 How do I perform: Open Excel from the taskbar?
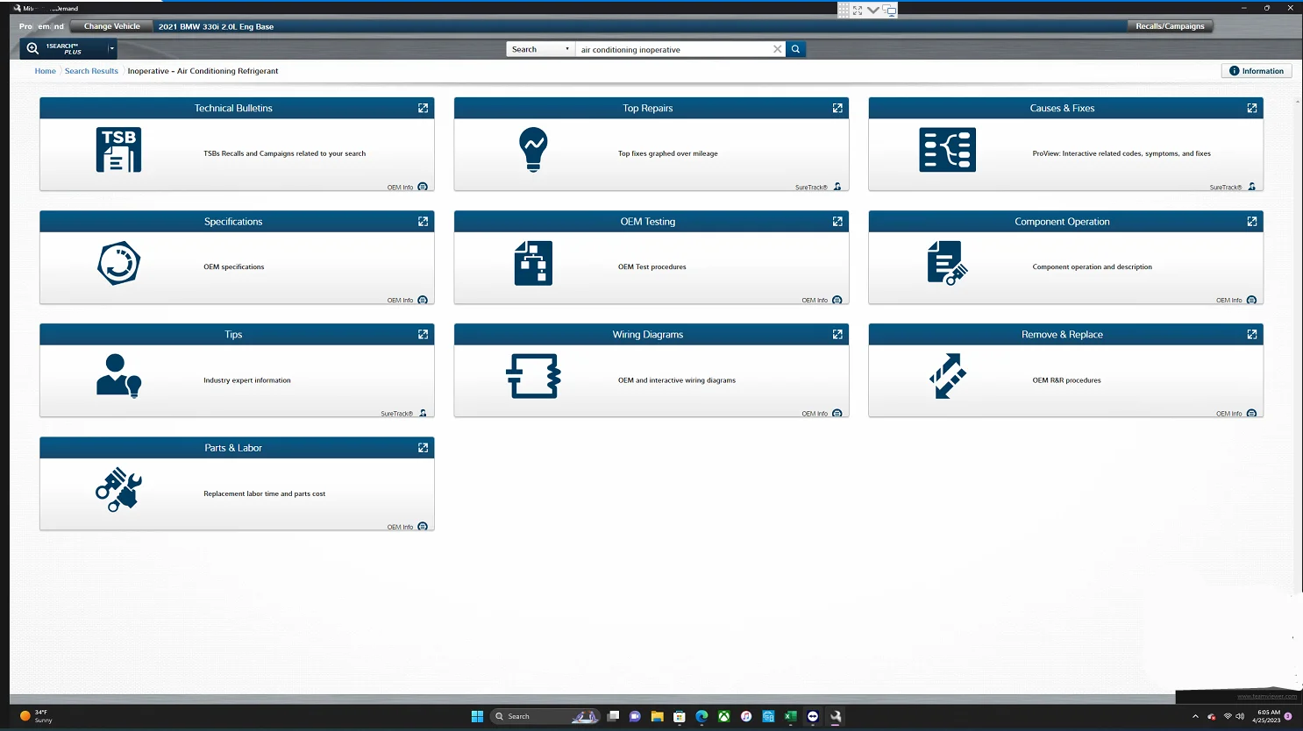point(790,716)
